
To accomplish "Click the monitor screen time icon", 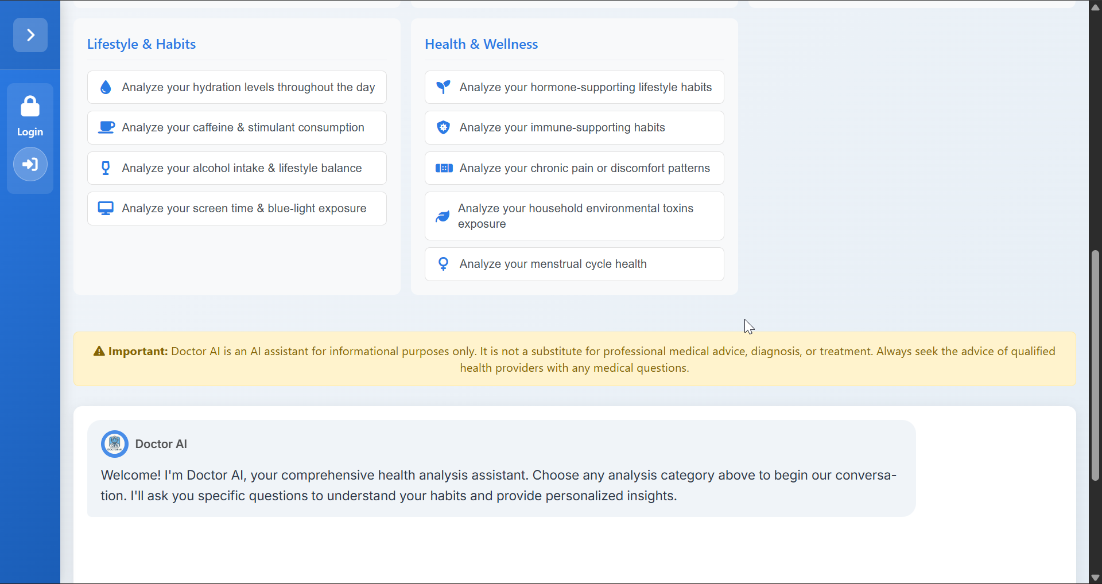I will [106, 208].
